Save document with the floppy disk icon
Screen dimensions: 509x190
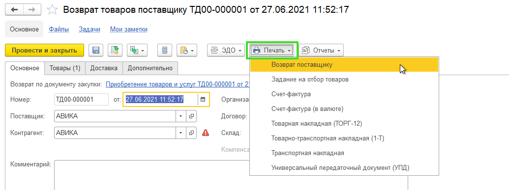[96, 50]
